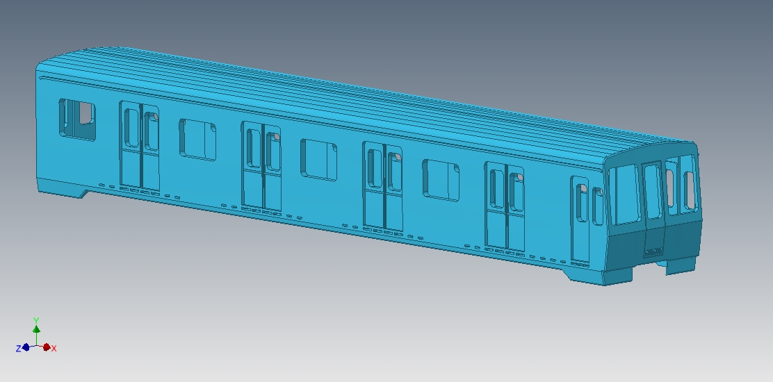Select the second double door on the side

click(x=262, y=167)
